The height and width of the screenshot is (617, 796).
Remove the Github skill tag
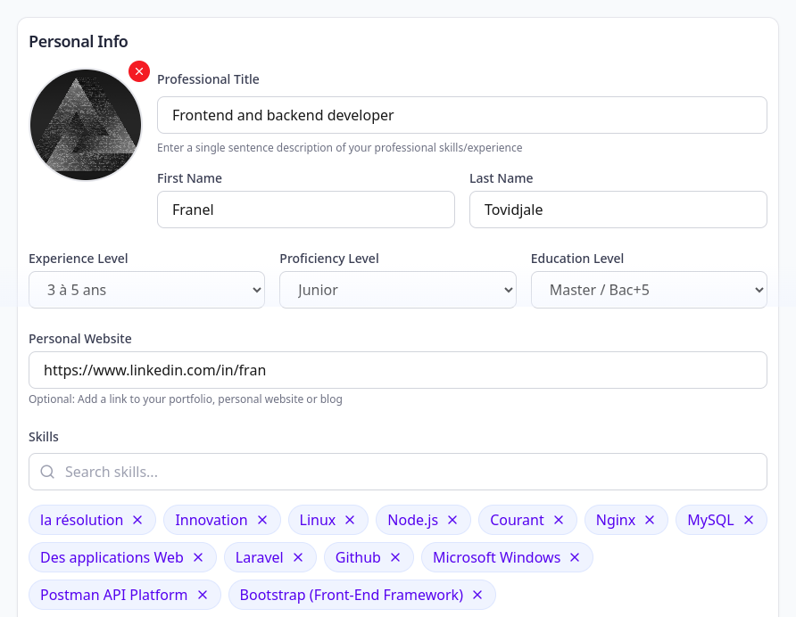tap(395, 557)
